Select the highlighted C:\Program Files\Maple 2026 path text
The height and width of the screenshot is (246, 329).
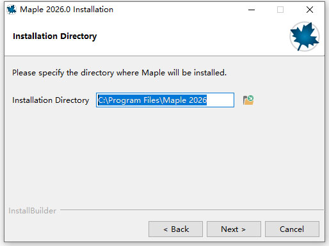click(152, 100)
